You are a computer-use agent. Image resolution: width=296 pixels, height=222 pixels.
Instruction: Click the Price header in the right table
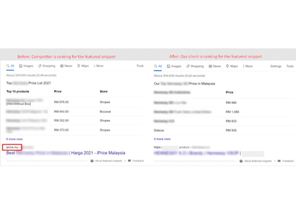click(x=230, y=92)
